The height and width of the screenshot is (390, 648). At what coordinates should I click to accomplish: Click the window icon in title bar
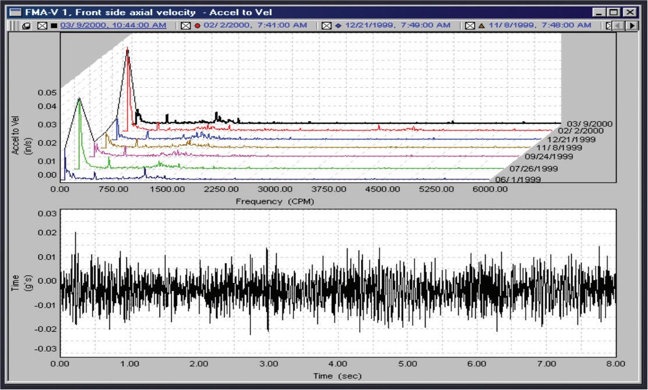[x=15, y=12]
